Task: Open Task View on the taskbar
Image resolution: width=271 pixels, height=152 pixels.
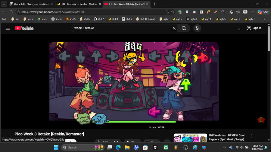Action: point(109,147)
